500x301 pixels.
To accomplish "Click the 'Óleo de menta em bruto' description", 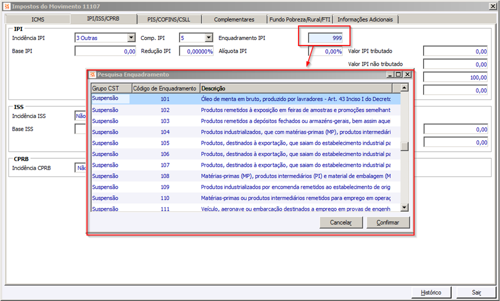I will pyautogui.click(x=296, y=99).
